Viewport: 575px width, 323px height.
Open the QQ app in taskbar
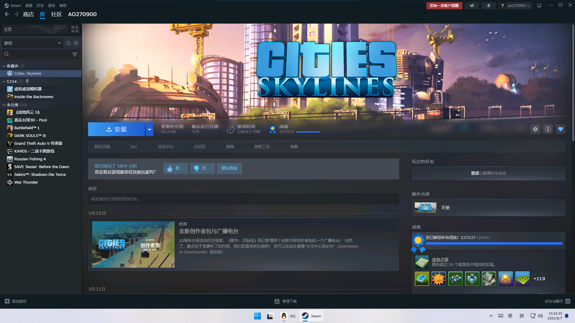(288, 316)
